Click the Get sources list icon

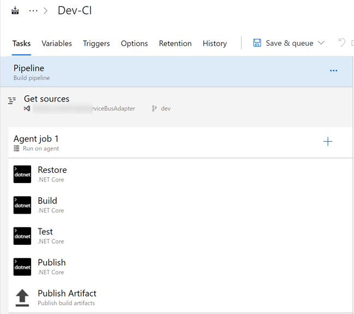point(12,101)
